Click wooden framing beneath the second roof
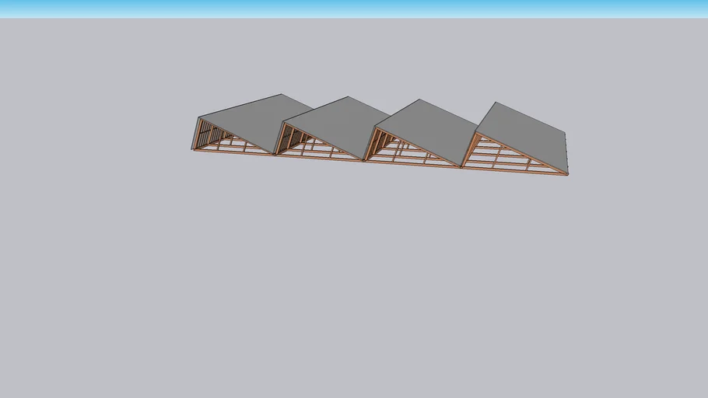 point(315,148)
